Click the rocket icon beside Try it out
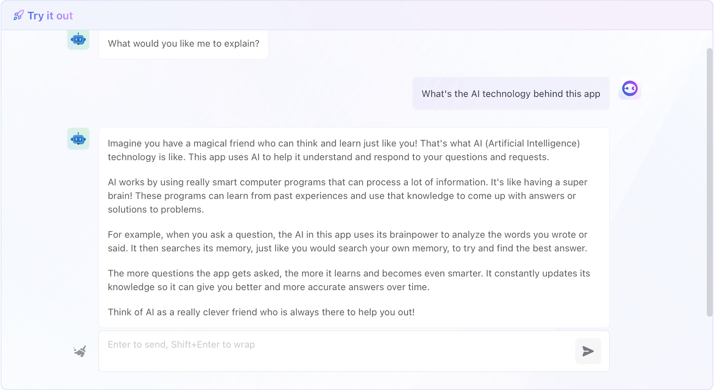This screenshot has width=714, height=390. (x=18, y=16)
